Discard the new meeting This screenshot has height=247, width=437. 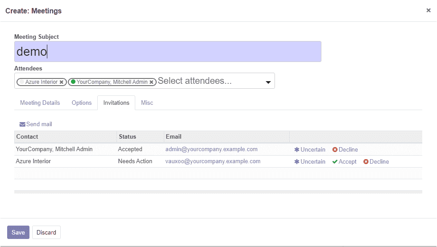[x=46, y=232]
